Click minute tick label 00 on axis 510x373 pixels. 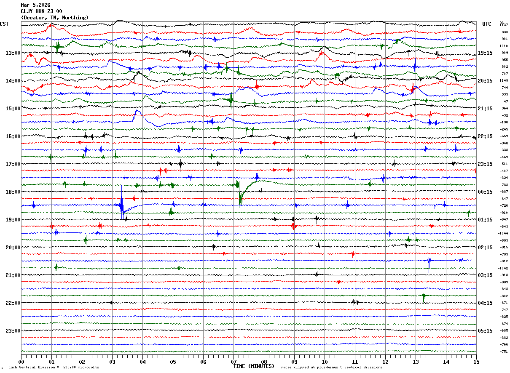tap(21, 362)
